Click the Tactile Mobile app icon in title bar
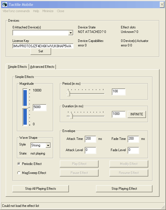The height and width of the screenshot is (210, 166). pyautogui.click(x=5, y=5)
